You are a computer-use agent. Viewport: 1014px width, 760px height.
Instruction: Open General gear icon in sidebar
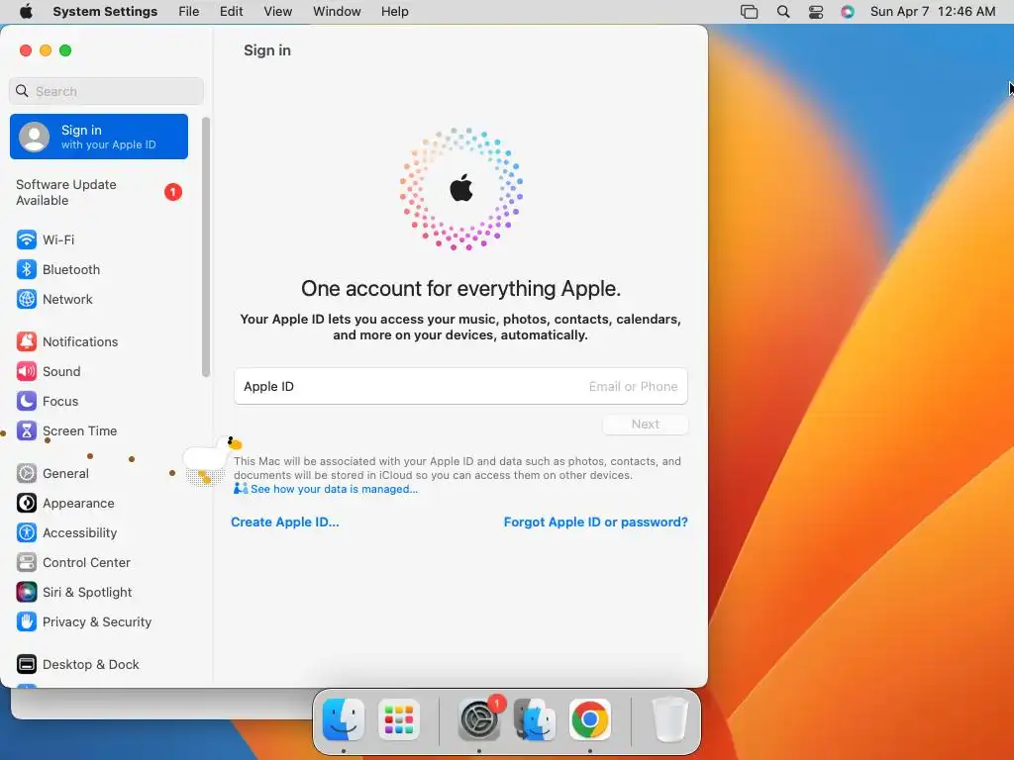tap(27, 474)
